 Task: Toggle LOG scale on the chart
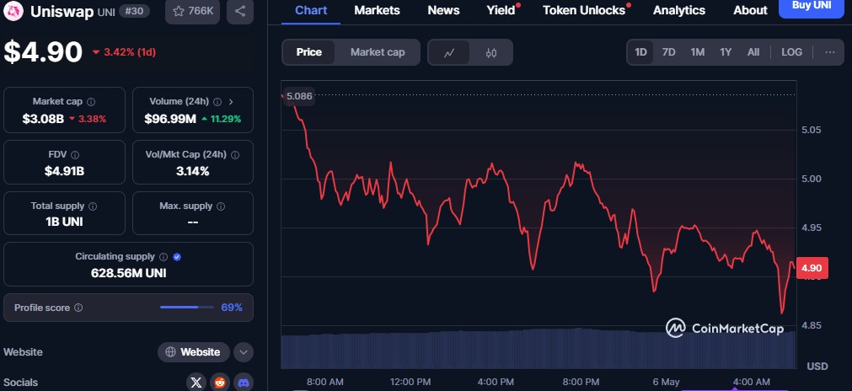click(791, 52)
